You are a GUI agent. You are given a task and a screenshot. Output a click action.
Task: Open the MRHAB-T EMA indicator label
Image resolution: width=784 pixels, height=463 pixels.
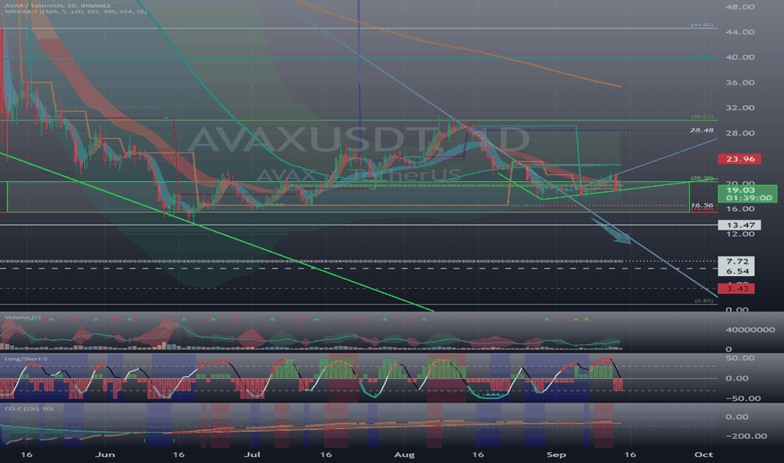click(x=75, y=12)
